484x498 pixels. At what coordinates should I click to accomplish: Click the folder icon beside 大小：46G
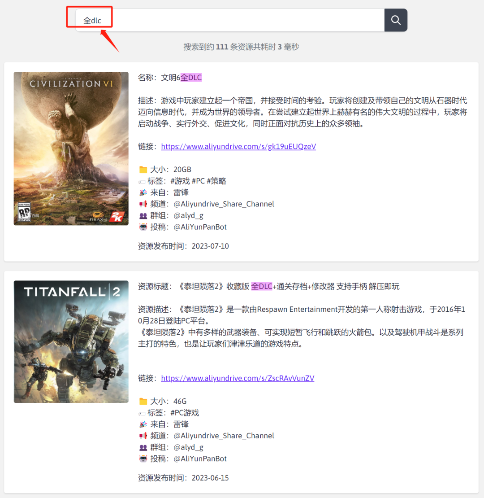[x=143, y=402]
